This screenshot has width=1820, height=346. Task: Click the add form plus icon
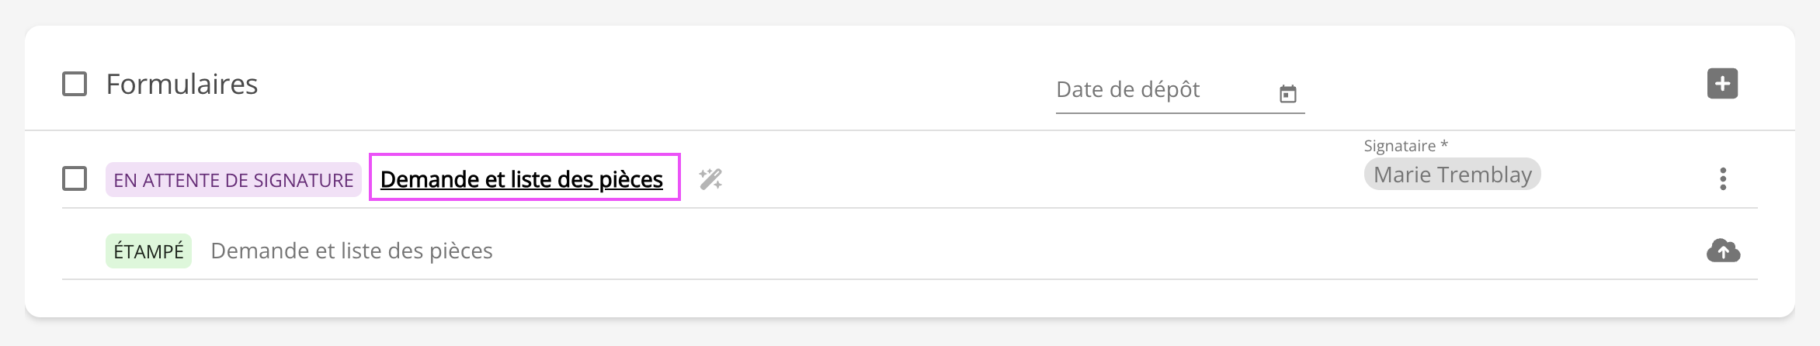[x=1721, y=84]
